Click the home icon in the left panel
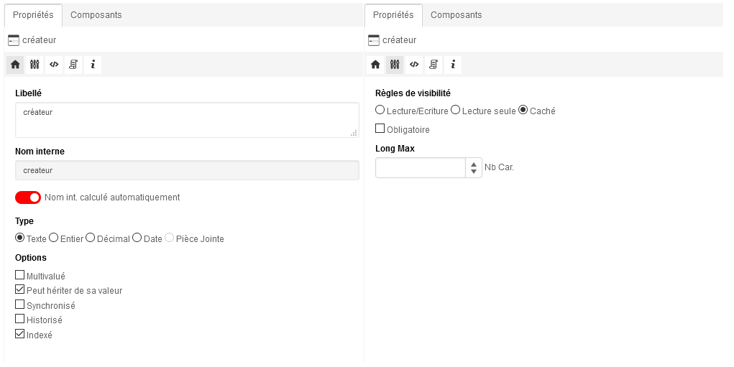 pos(15,65)
